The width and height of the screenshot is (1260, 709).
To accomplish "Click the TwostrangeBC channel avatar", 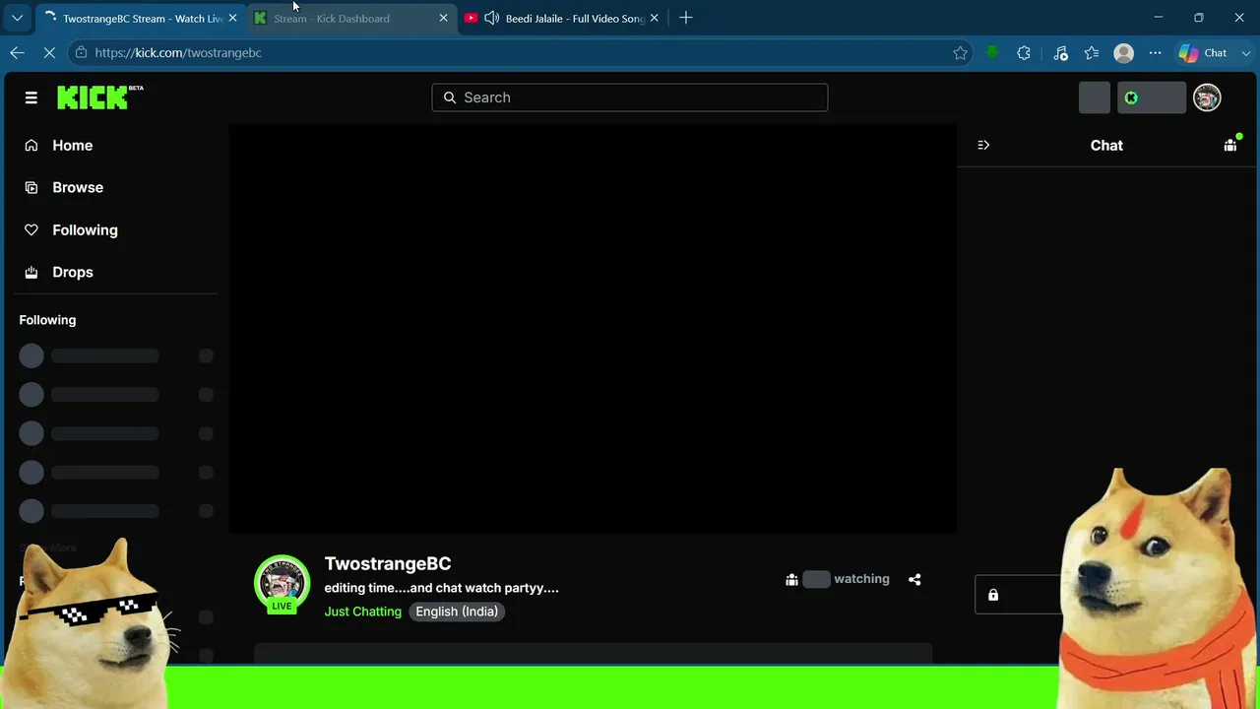I will (x=282, y=582).
